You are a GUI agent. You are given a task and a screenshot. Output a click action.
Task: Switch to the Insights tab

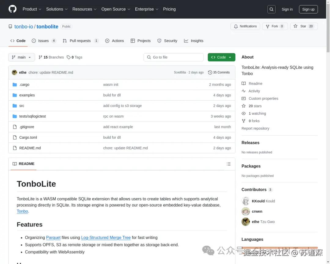point(194,41)
